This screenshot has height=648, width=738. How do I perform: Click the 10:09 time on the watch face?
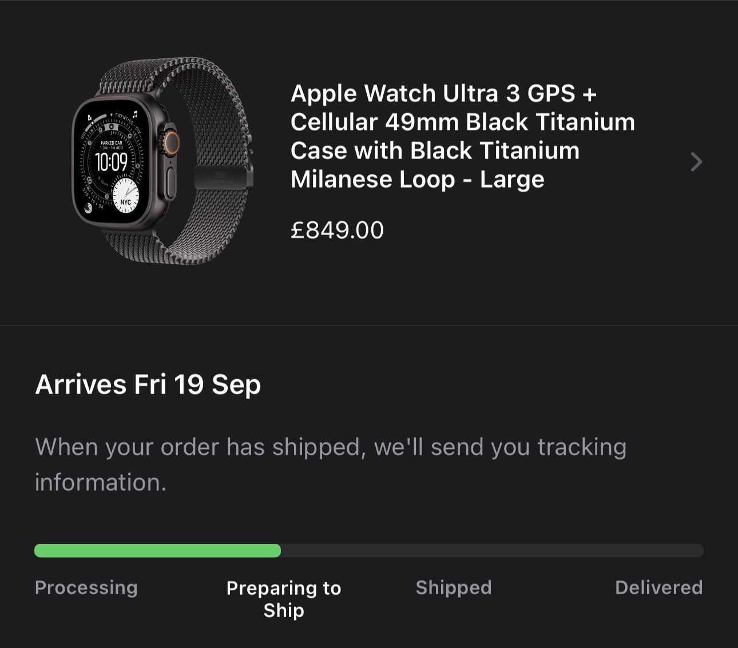coord(111,162)
